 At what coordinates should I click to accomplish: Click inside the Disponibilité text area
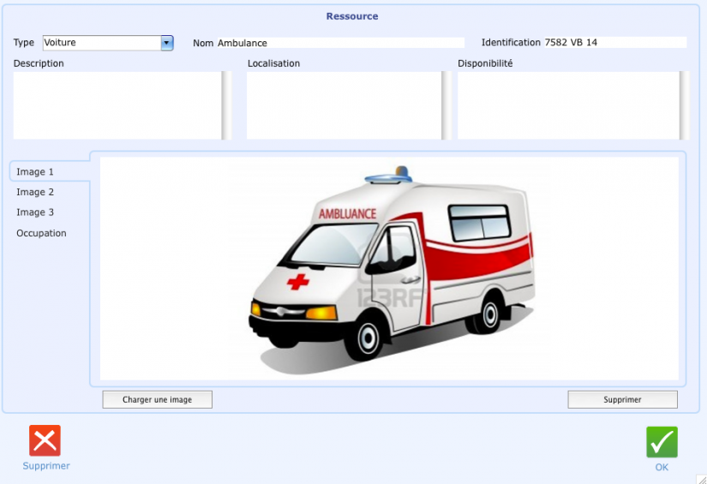568,105
